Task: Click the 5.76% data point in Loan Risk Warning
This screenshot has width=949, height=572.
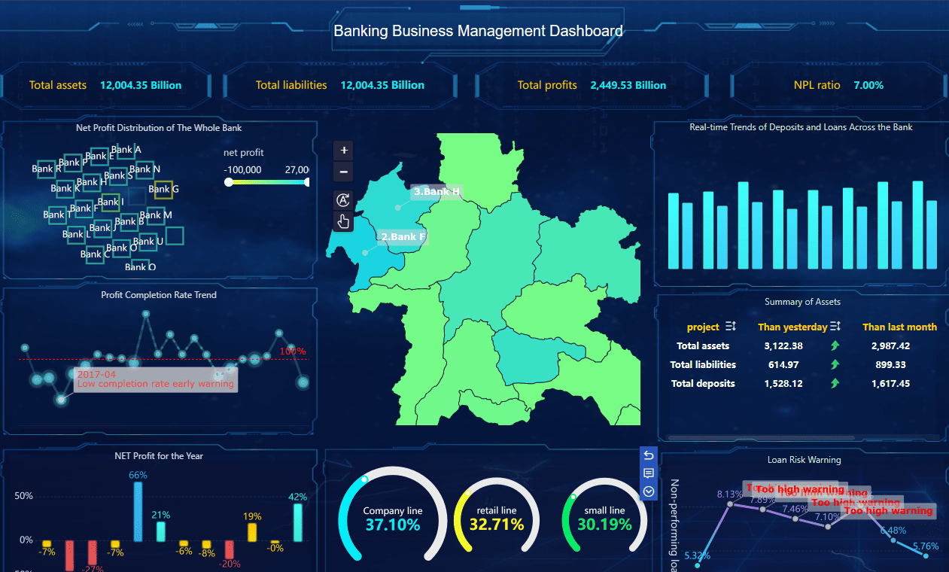Action: pyautogui.click(x=926, y=556)
